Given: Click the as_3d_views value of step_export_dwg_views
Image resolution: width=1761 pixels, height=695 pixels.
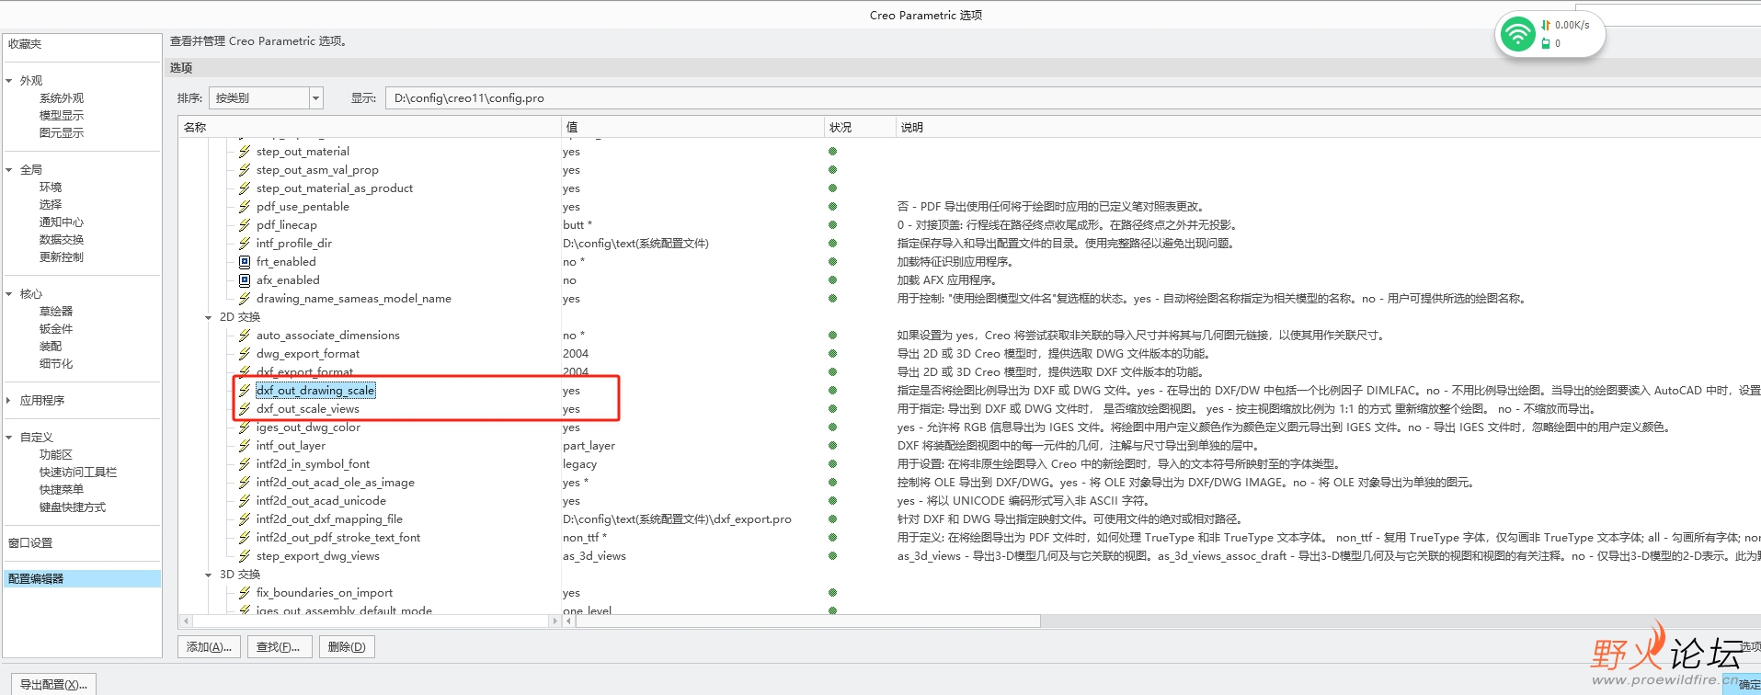Looking at the screenshot, I should (x=594, y=556).
